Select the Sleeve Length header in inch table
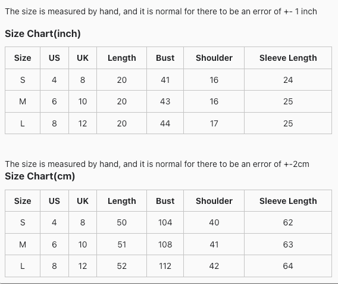The height and width of the screenshot is (285, 338). pos(288,58)
